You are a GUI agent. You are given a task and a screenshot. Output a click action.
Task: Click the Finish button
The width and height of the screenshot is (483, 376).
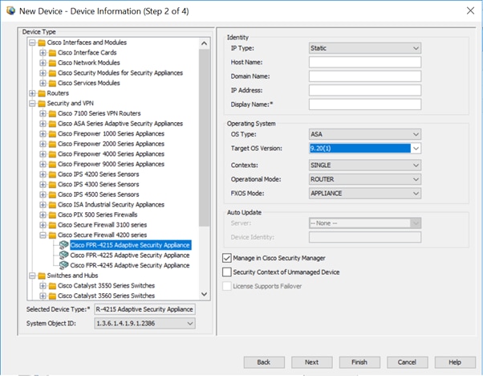point(359,362)
